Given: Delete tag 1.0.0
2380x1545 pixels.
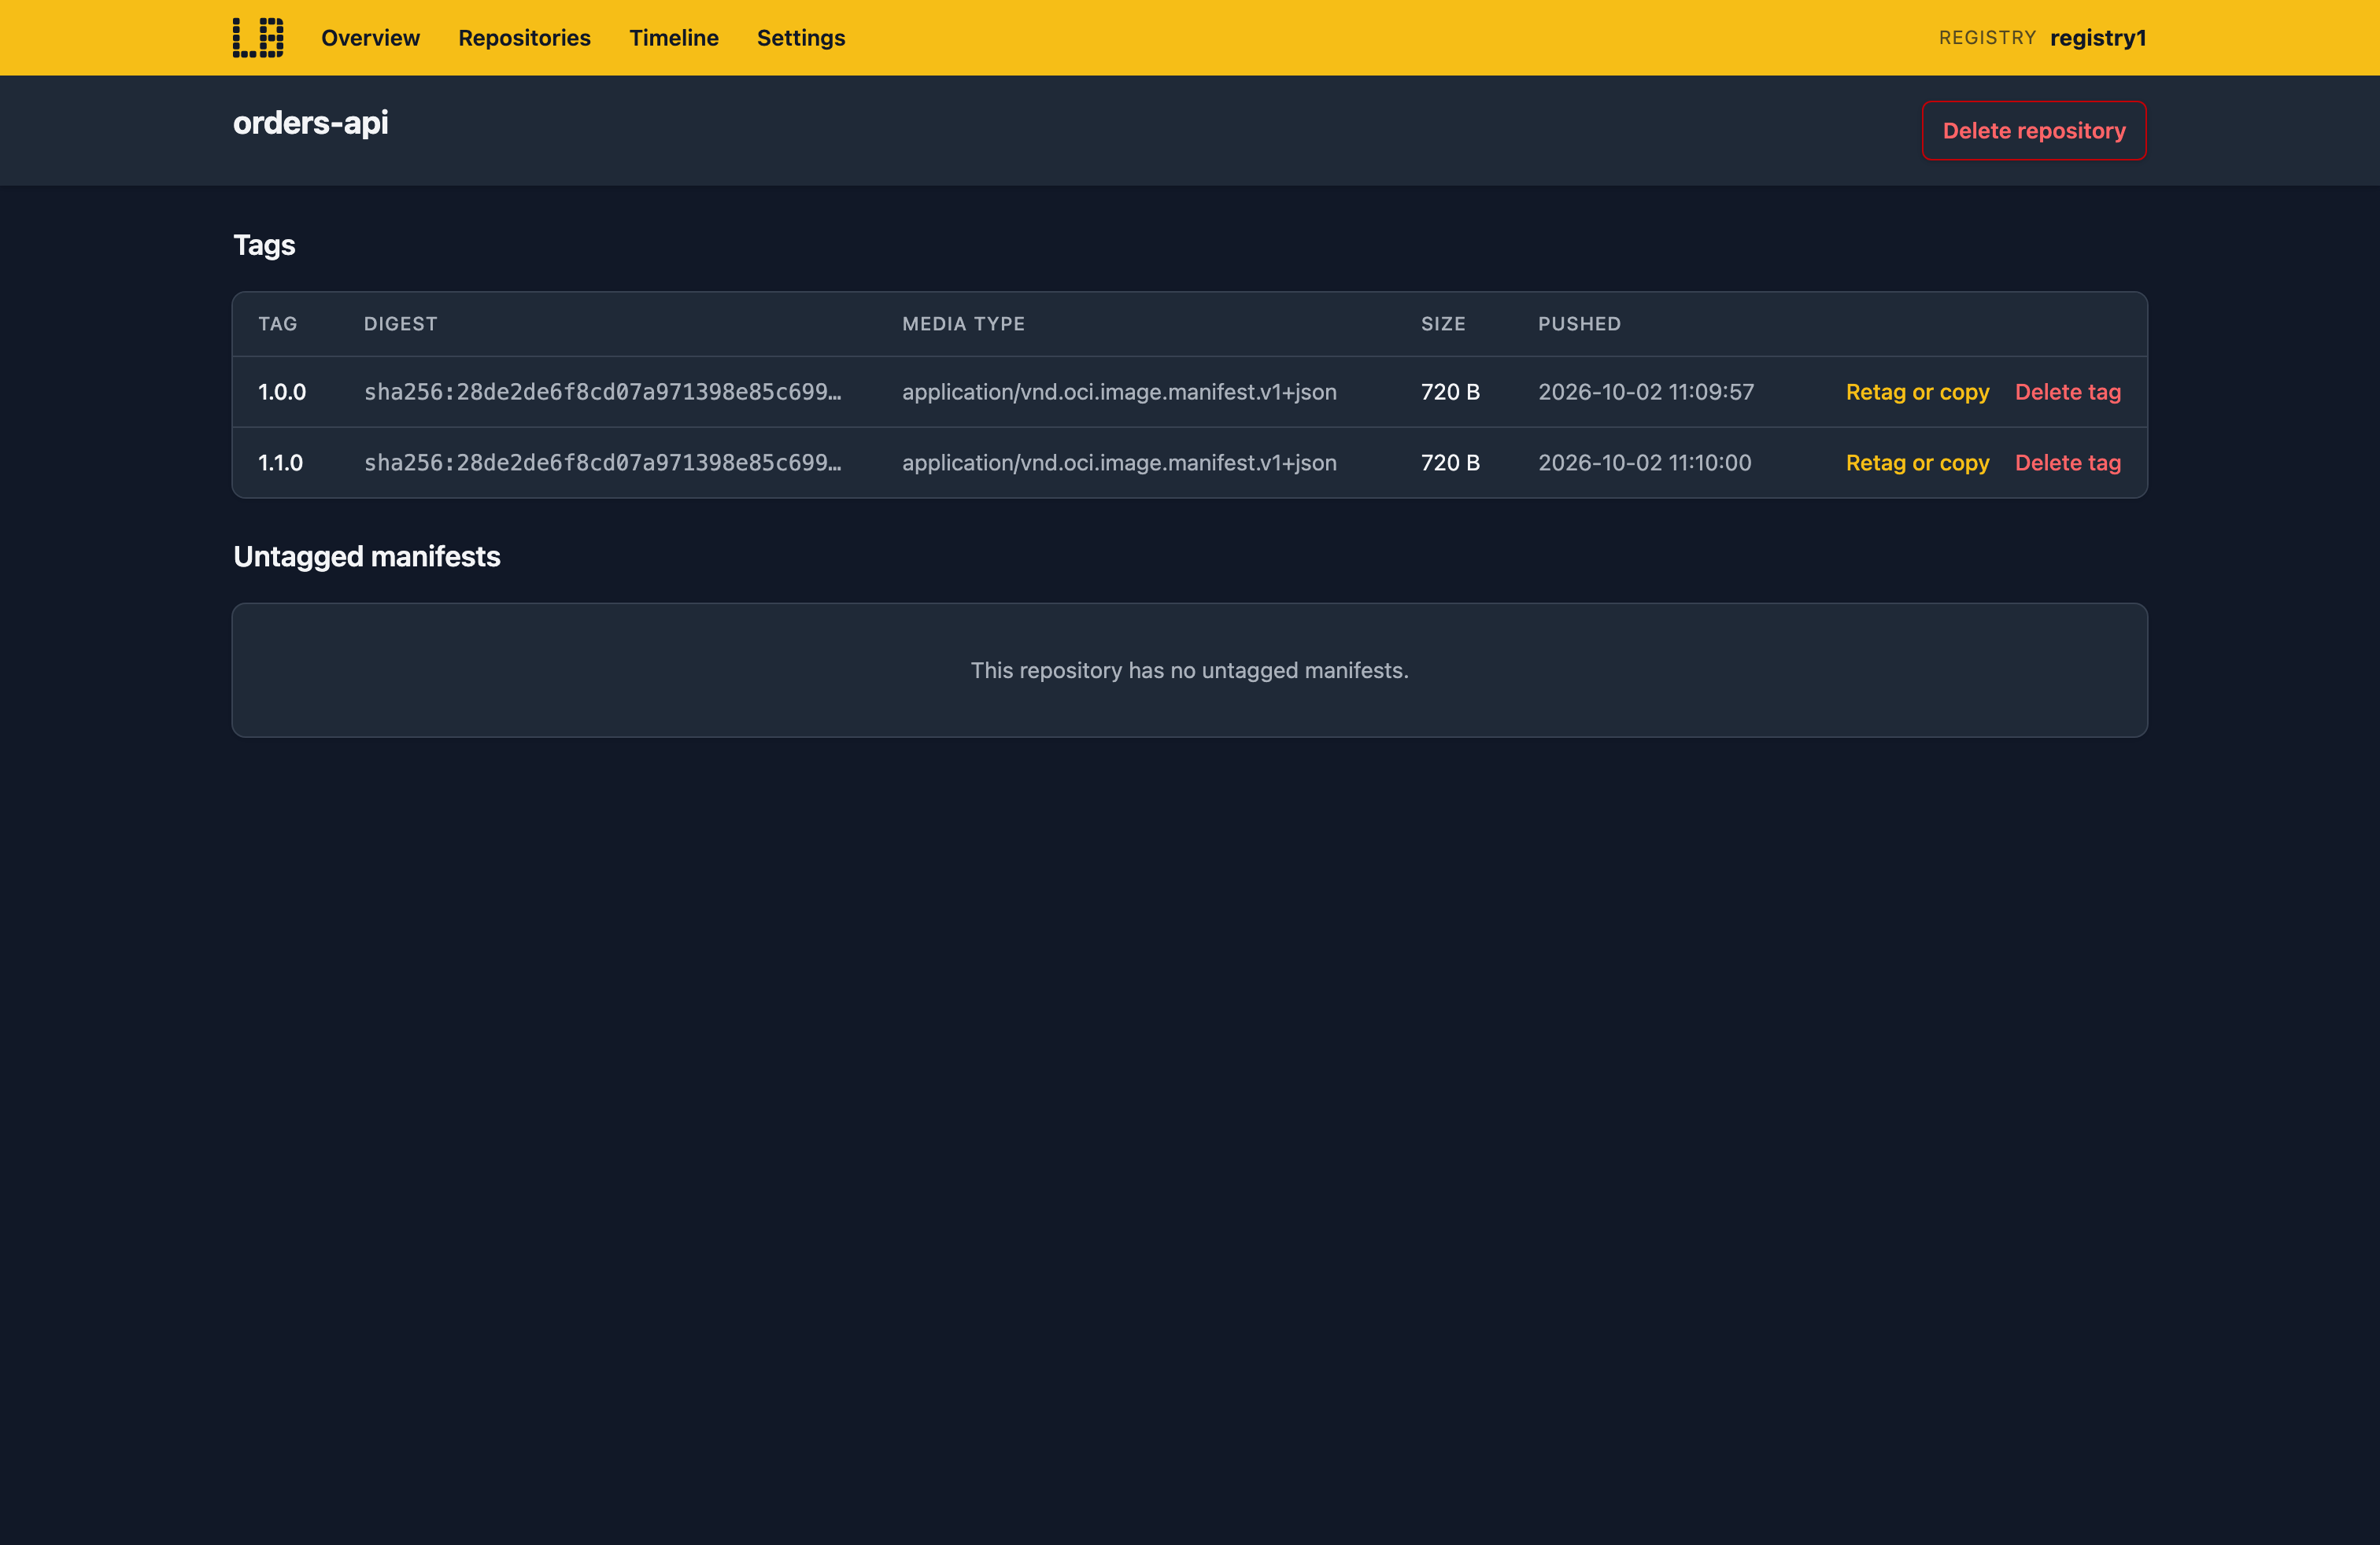Looking at the screenshot, I should (2067, 392).
